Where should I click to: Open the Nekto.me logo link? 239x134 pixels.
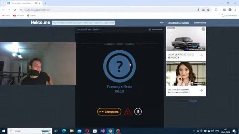point(40,22)
